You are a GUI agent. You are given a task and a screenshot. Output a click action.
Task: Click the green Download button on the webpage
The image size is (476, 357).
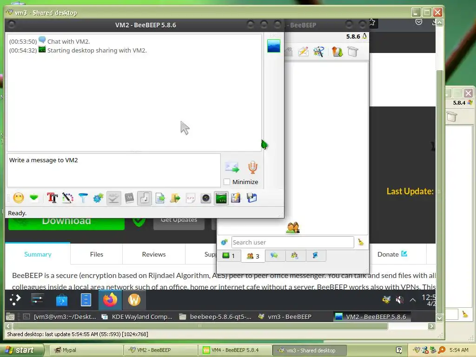(66, 224)
